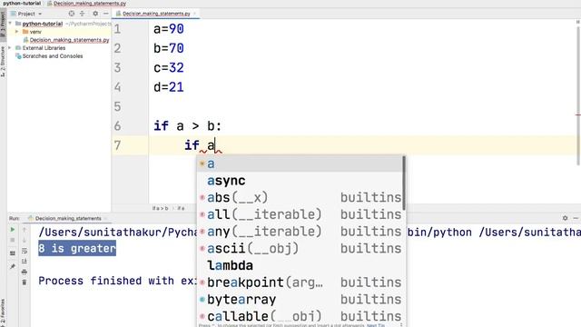
Task: Click the restore layout icon in Run panel
Action: click(x=12, y=253)
